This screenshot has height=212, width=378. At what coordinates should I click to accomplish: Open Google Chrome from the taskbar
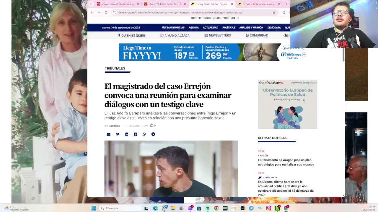click(x=216, y=208)
